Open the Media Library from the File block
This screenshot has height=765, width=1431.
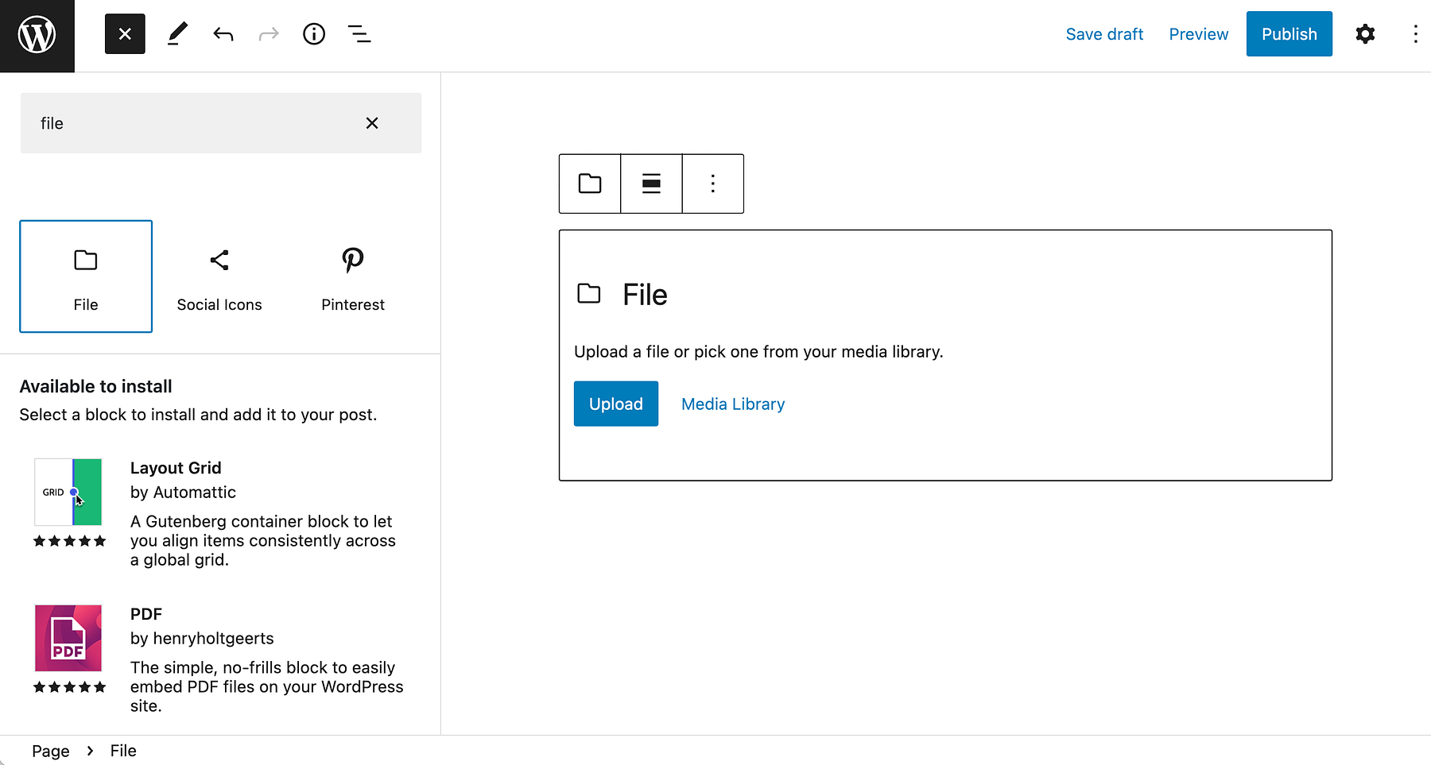coord(732,404)
